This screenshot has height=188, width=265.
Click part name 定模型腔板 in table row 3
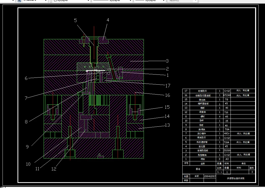[x=203, y=151]
